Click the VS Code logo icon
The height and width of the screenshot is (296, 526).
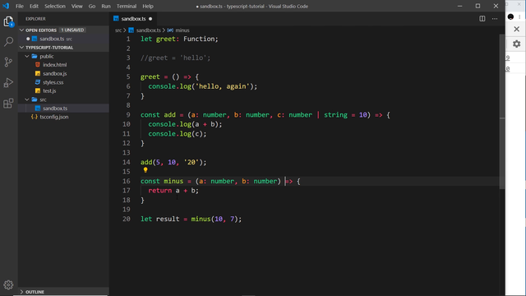pos(6,6)
